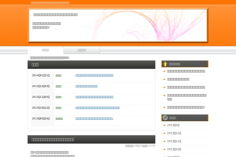The width and height of the screenshot is (236, 157).
Task: Click the banner tagline line ending with ♪
Action: 41,27
